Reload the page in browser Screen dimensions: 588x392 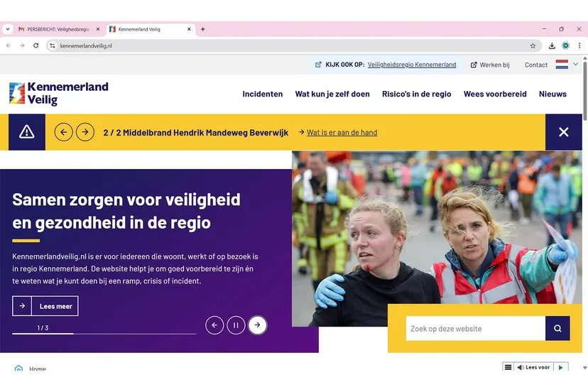coord(36,45)
